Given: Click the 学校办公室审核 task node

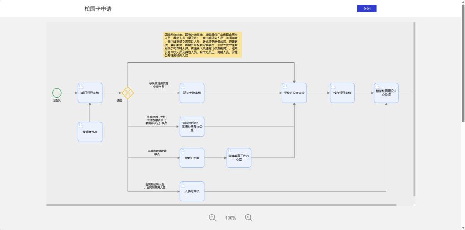Looking at the screenshot, I should click(294, 93).
